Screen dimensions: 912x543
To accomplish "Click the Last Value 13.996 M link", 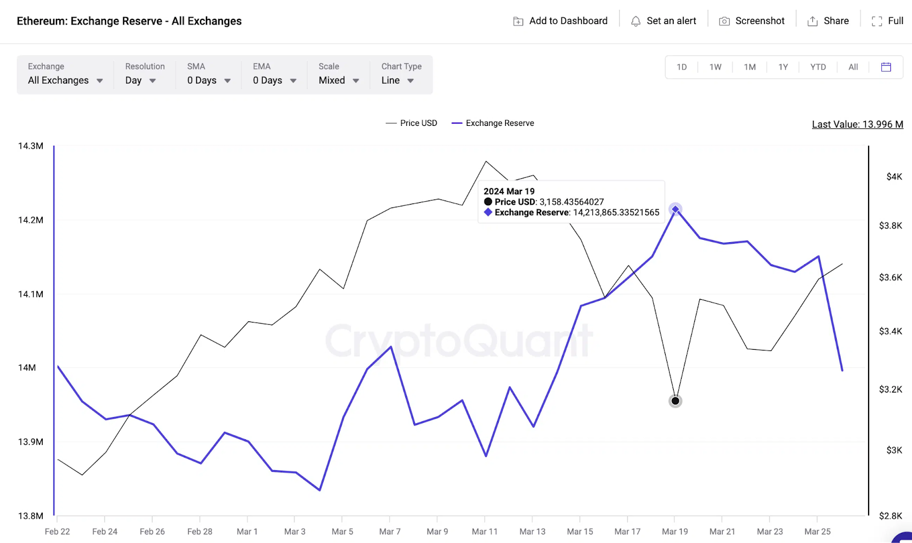I will click(857, 124).
